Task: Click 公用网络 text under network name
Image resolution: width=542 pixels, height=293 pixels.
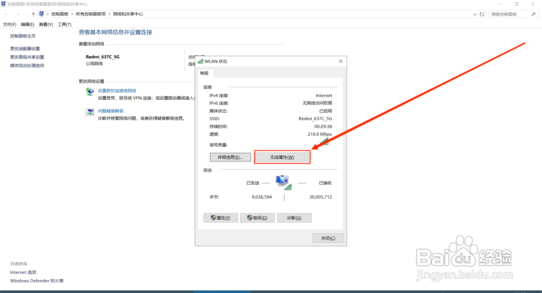Action: tap(94, 64)
